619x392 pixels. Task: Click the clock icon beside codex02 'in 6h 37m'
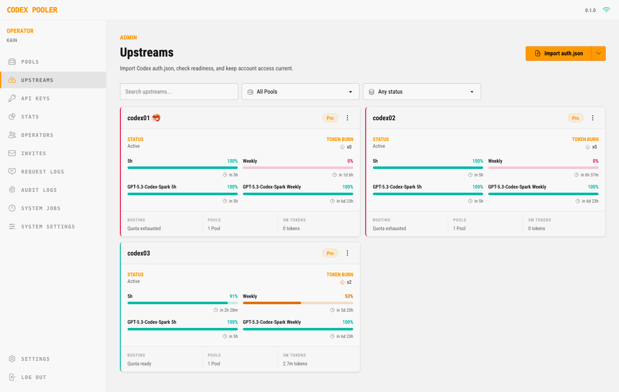(x=577, y=175)
